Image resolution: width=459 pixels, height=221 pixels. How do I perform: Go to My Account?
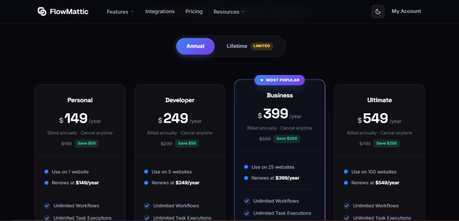pos(406,11)
